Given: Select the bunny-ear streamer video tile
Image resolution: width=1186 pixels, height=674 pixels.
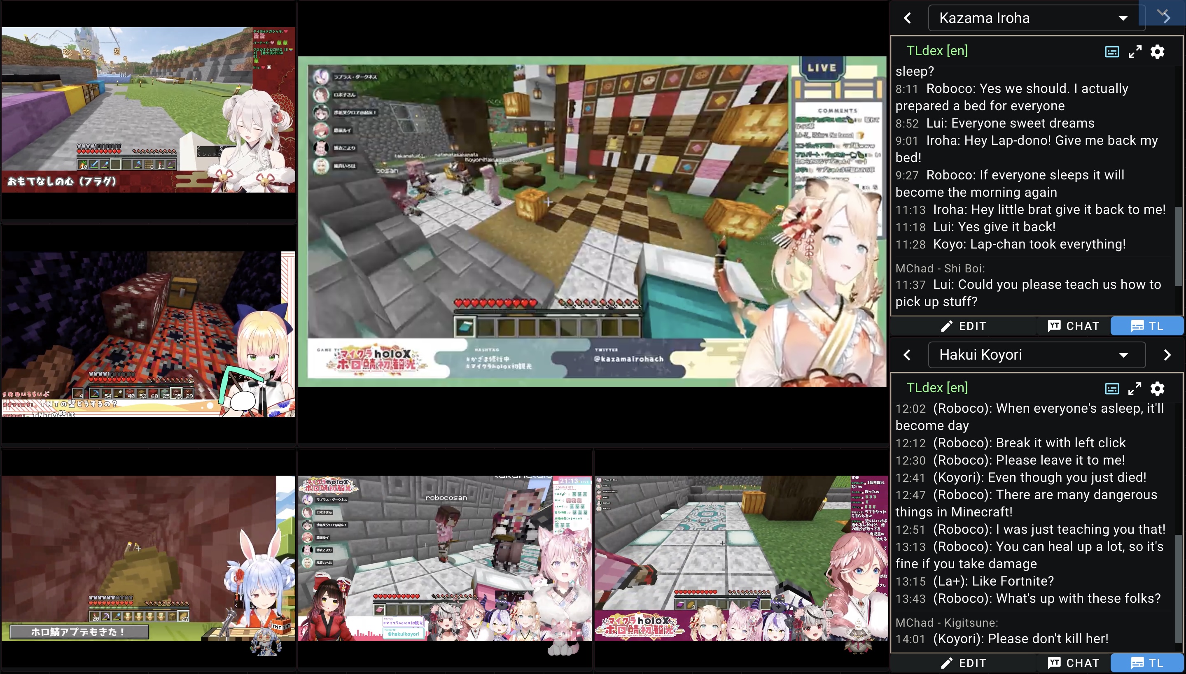Looking at the screenshot, I should (x=148, y=558).
